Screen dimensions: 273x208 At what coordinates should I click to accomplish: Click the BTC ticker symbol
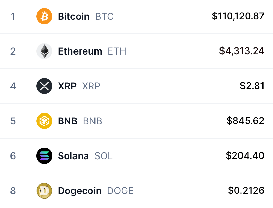[x=104, y=16]
